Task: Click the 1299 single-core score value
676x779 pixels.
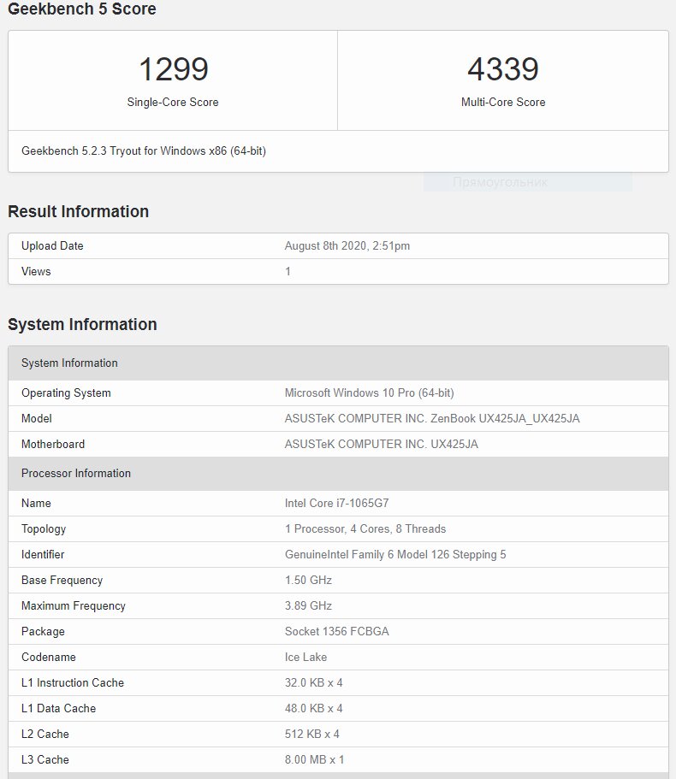Action: (x=173, y=69)
